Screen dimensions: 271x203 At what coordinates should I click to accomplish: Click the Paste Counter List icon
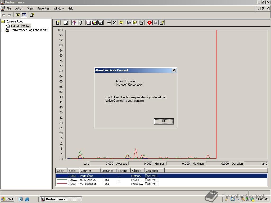[x=135, y=23]
